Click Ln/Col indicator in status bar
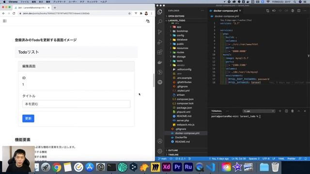This screenshot has width=310, height=174. click(239, 159)
